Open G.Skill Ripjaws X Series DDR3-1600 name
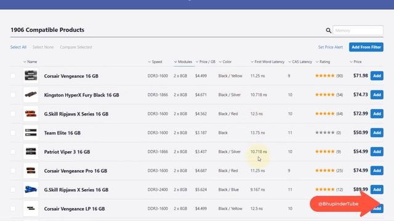Image resolution: width=394 pixels, height=221 pixels. click(76, 114)
